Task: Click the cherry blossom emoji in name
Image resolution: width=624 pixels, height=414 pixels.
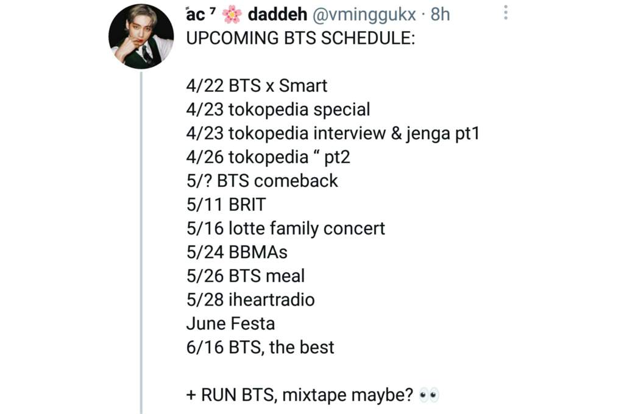Action: (232, 15)
